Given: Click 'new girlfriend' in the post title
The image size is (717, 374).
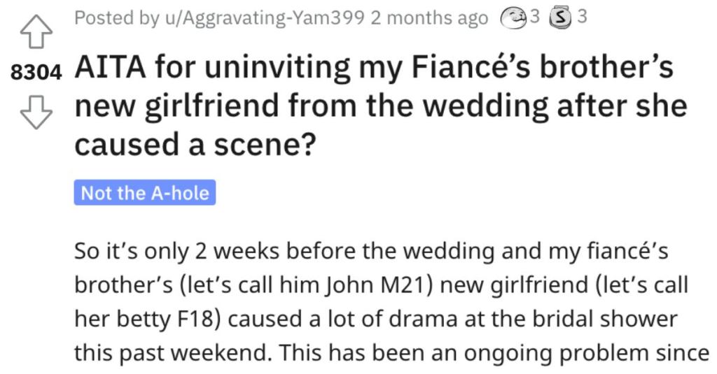Looking at the screenshot, I should [x=177, y=107].
